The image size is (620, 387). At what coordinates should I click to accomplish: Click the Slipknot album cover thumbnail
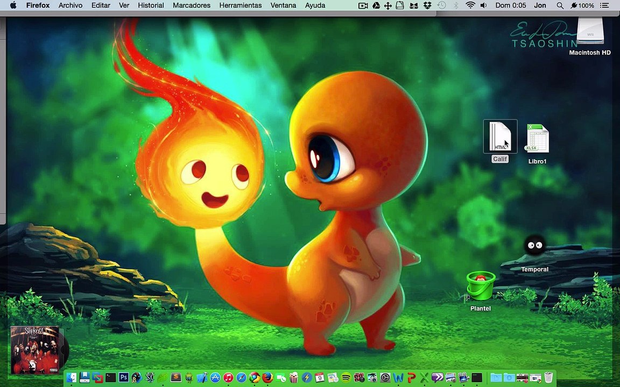[x=35, y=350]
